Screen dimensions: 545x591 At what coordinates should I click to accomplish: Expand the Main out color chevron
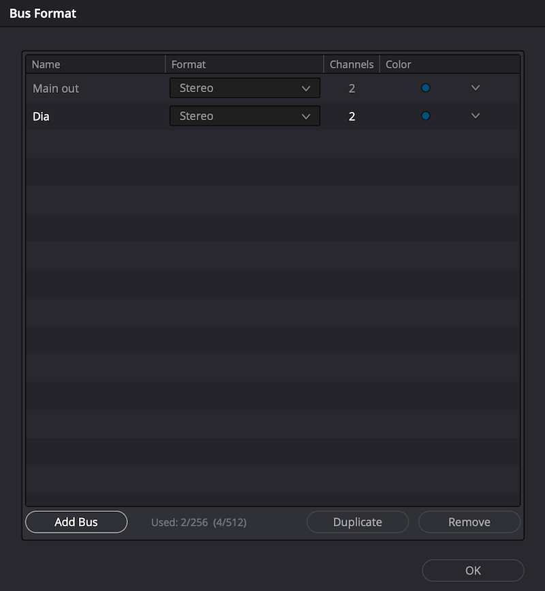point(476,88)
